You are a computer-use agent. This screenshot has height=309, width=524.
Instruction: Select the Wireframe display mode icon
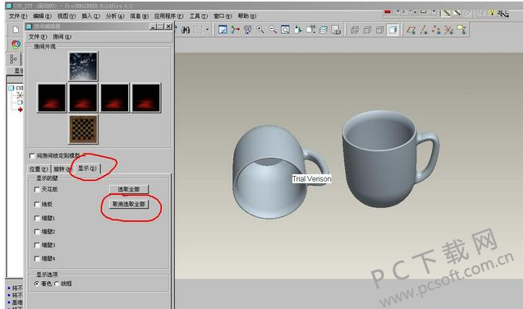[355, 30]
